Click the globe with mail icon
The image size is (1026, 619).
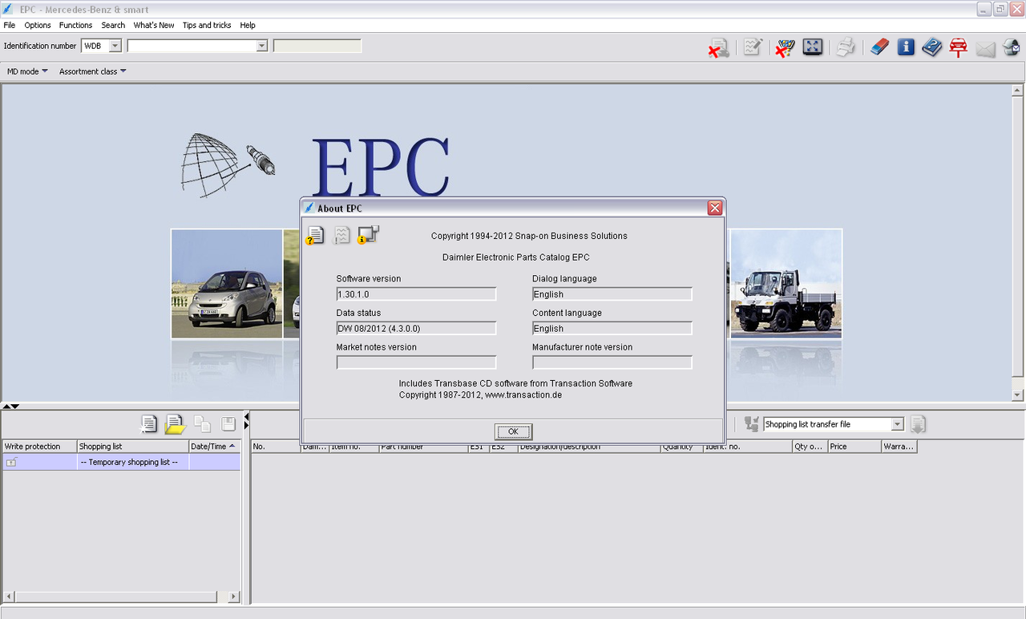[x=1012, y=47]
